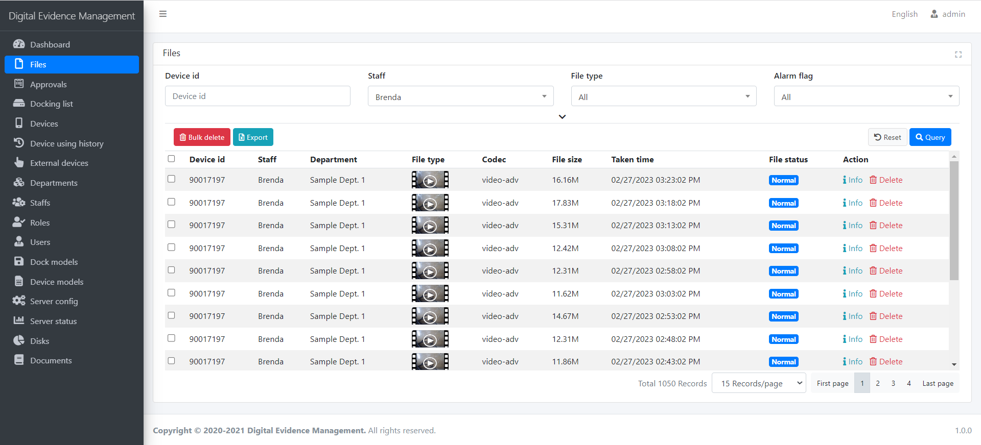Open Approvals in the sidebar menu

click(x=49, y=84)
